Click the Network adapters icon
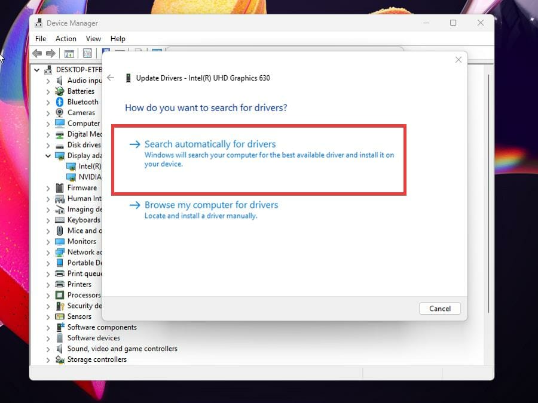Screen dimensions: 538x403 pyautogui.click(x=60, y=252)
